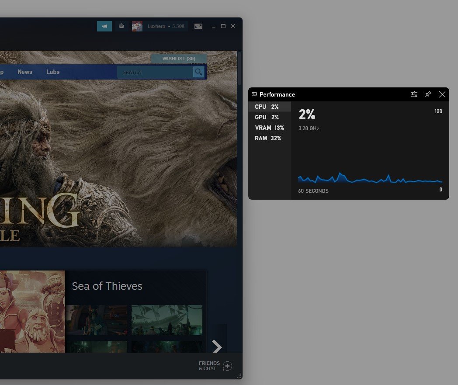Click the CPU usage graph
458x385 pixels.
[x=370, y=178]
